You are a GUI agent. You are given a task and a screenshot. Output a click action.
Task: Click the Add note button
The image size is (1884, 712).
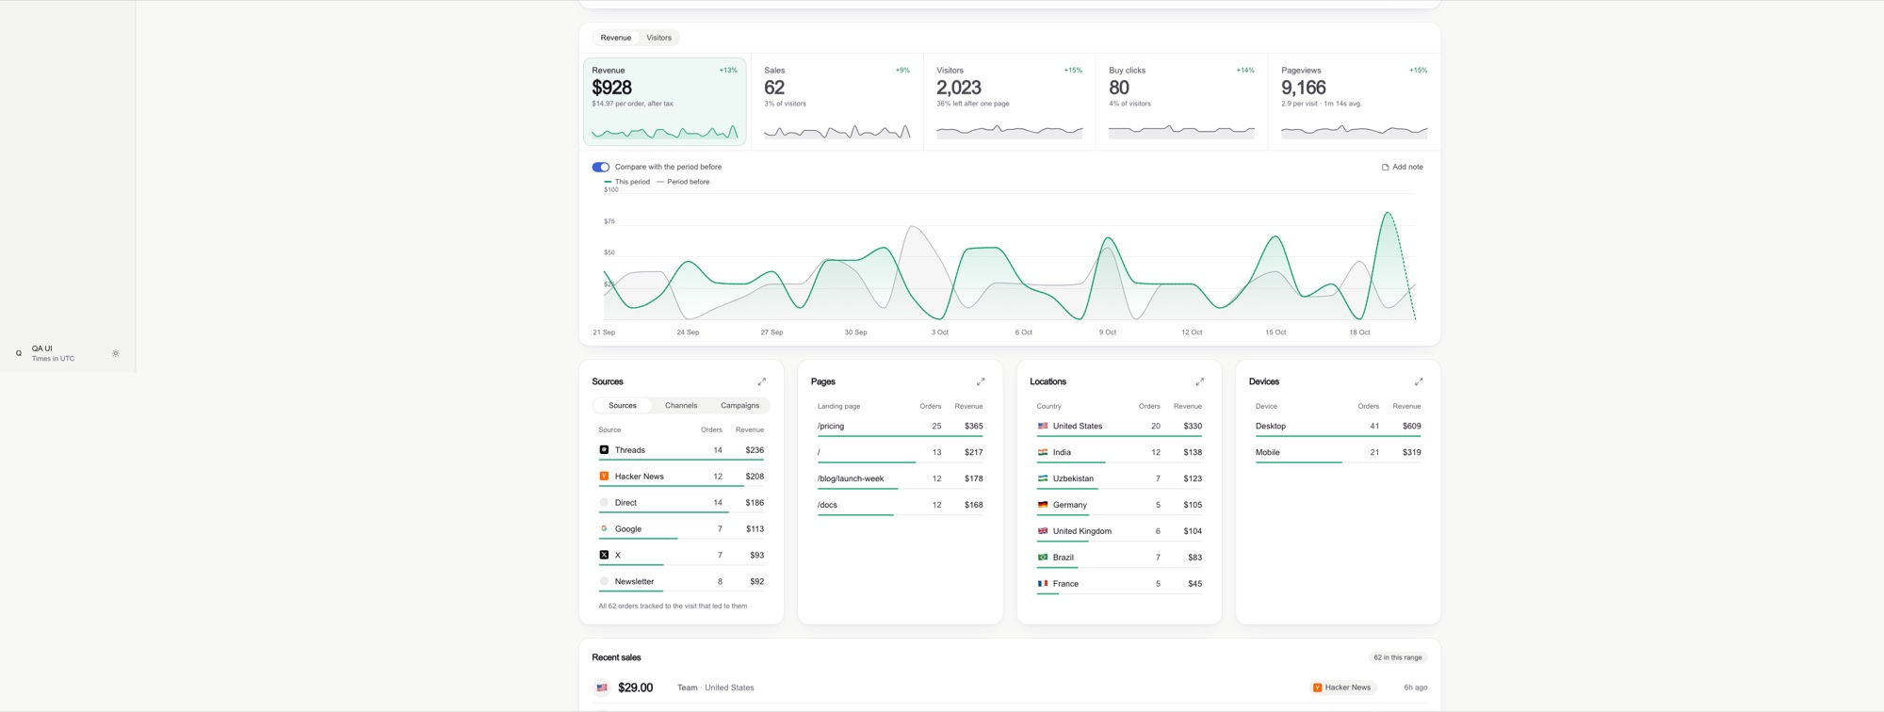(x=1403, y=168)
